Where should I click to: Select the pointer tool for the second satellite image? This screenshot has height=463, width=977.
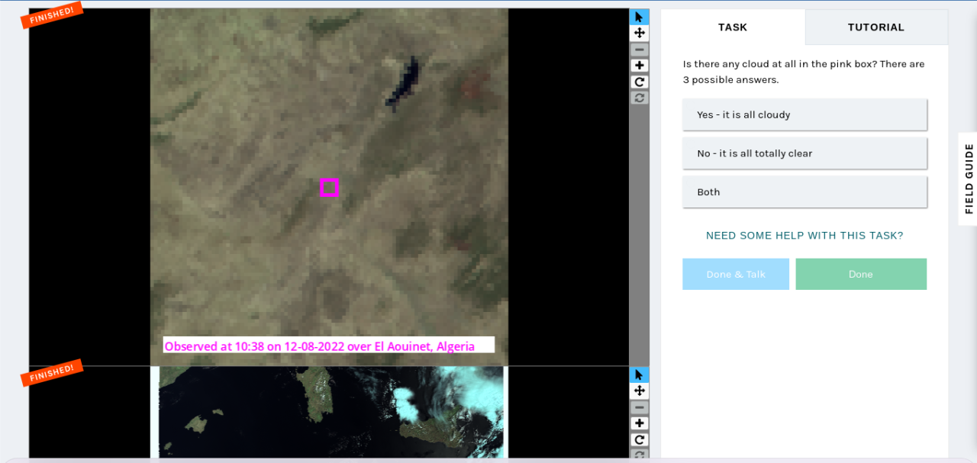(x=640, y=375)
